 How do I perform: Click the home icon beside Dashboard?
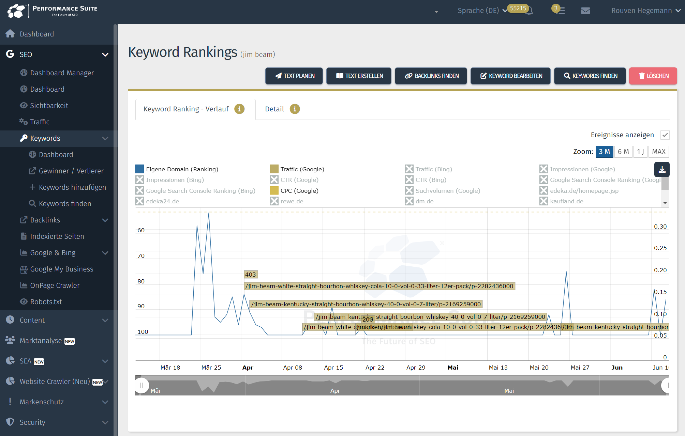pos(10,34)
